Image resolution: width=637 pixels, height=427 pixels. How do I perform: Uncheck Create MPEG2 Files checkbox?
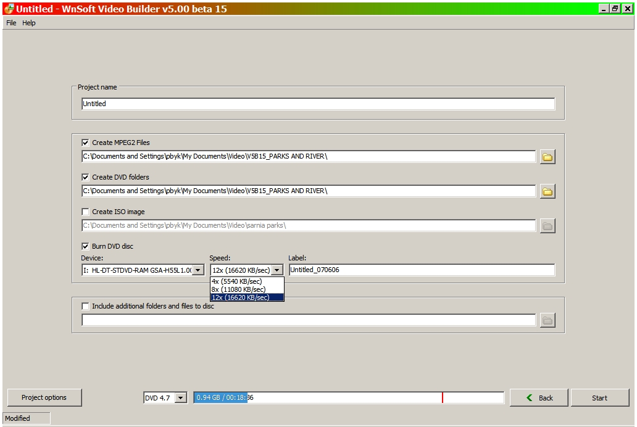(x=85, y=143)
